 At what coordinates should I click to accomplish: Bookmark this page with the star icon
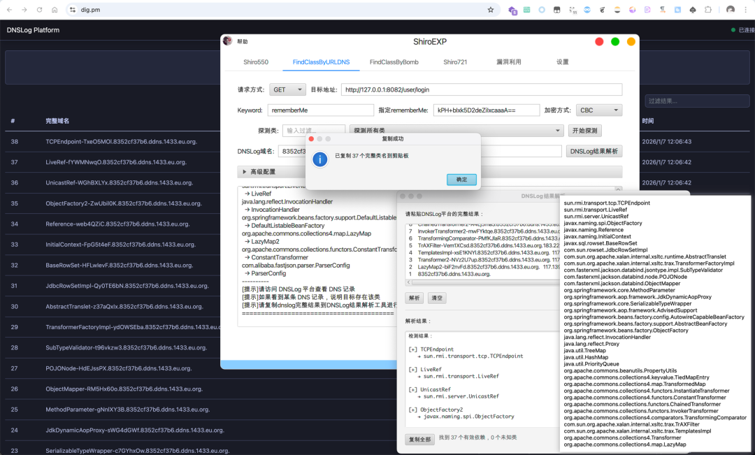(491, 10)
